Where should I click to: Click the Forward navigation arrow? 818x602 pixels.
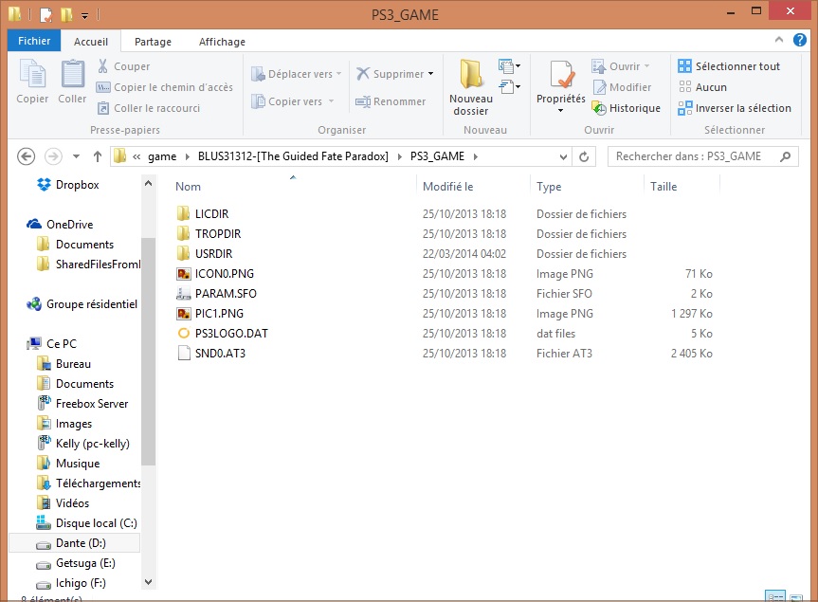tap(53, 156)
